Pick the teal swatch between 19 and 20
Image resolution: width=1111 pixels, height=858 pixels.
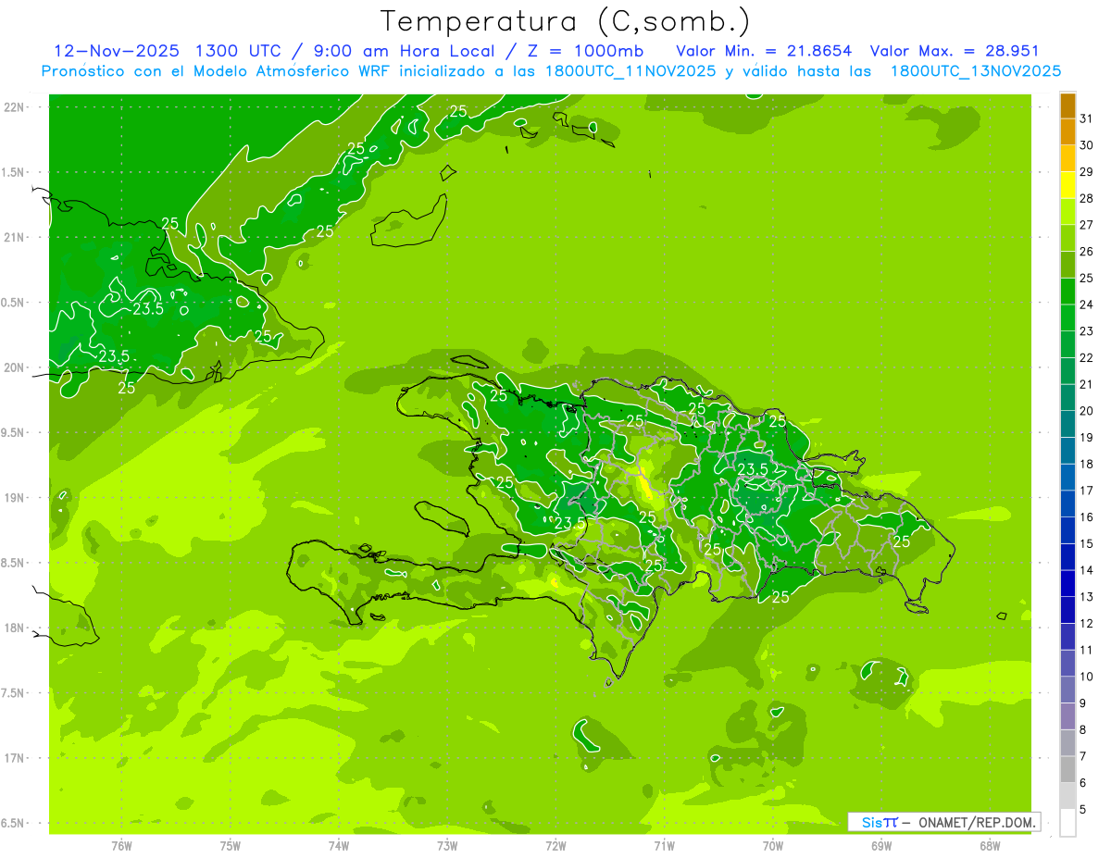point(1067,425)
